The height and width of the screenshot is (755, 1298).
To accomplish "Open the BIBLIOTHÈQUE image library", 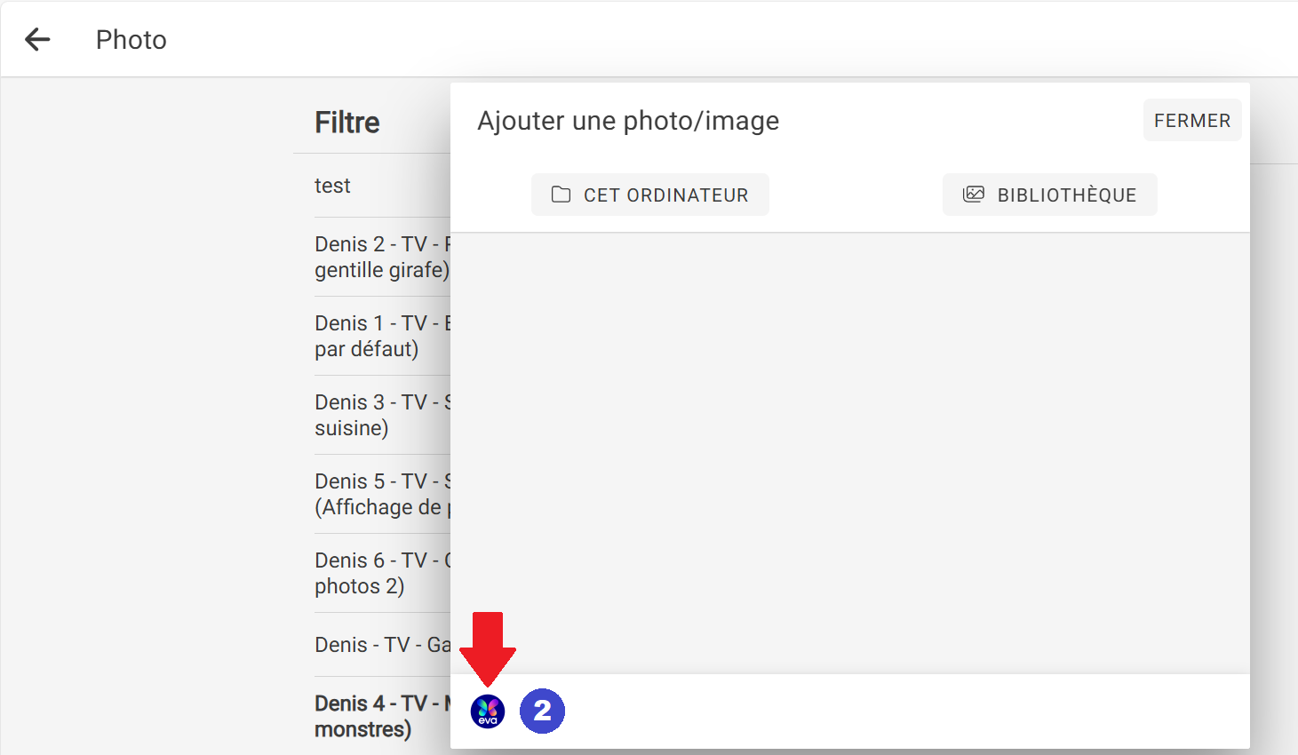I will point(1066,195).
